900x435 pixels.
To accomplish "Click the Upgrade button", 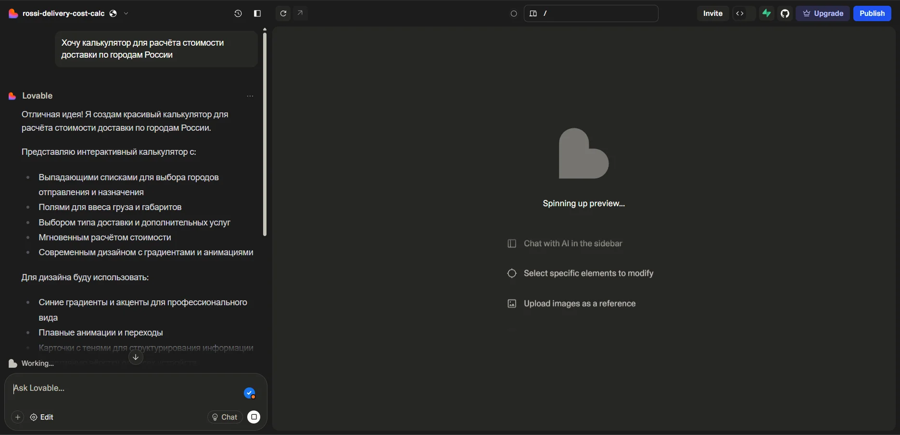I will pos(823,13).
